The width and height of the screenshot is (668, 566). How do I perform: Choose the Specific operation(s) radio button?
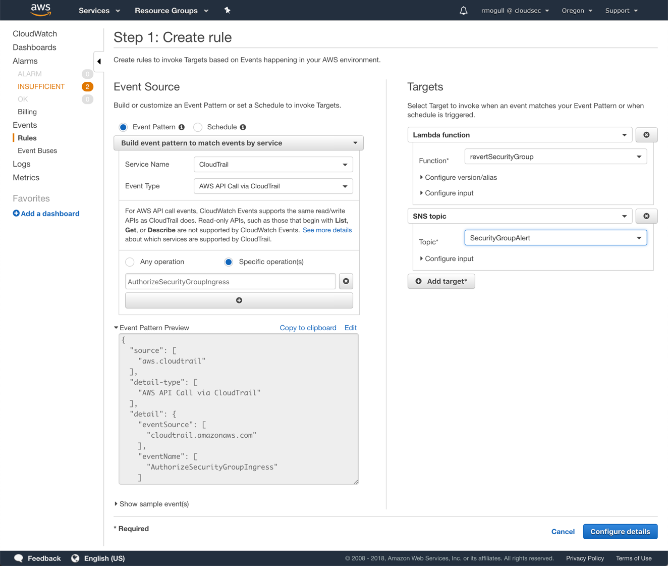(229, 262)
